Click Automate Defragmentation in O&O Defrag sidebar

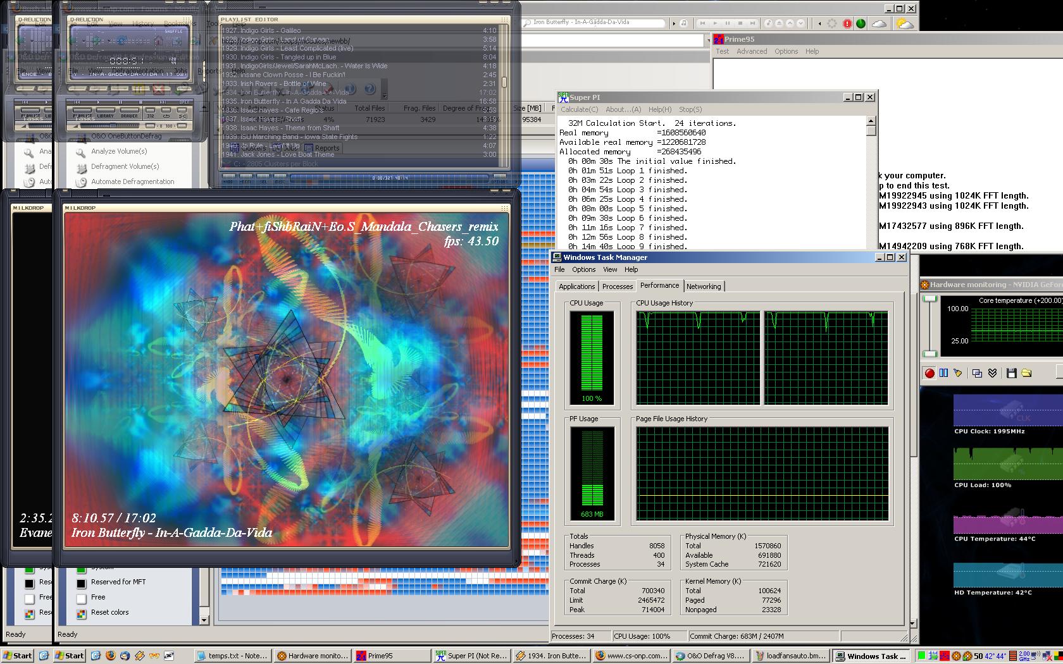click(132, 181)
